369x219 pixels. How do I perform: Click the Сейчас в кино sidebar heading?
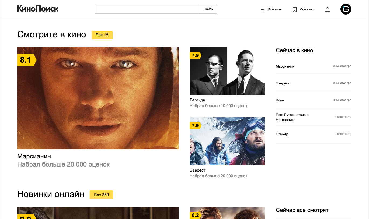click(x=294, y=50)
